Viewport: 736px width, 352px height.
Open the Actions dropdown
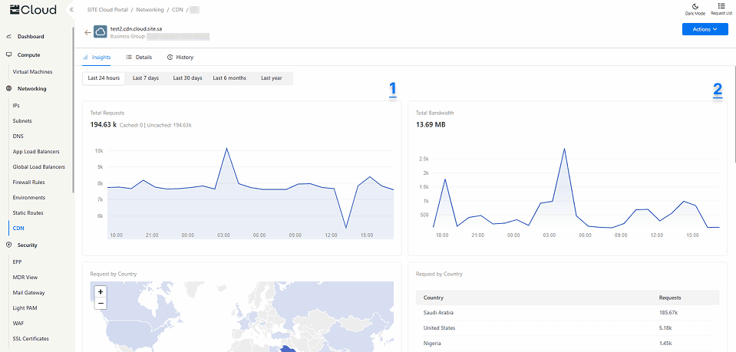[x=705, y=29]
